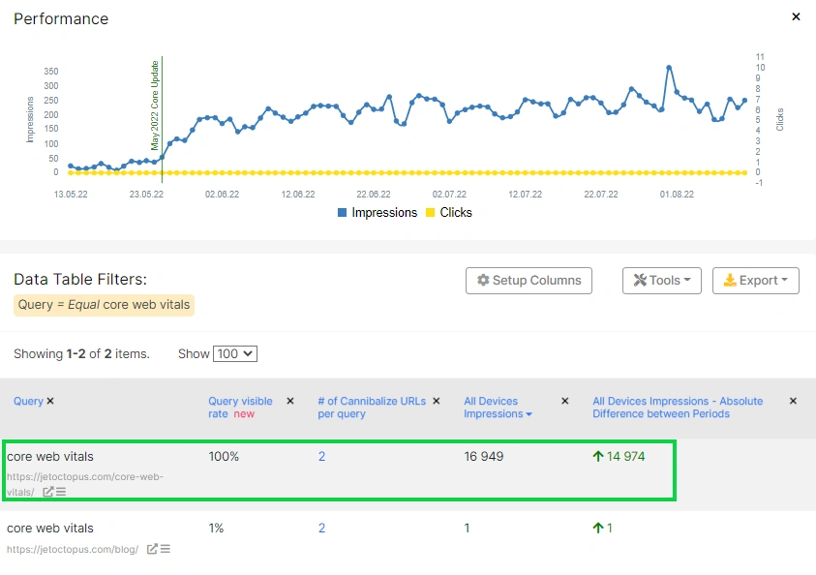Open the Show items-per-page dropdown
The width and height of the screenshot is (816, 575).
tap(234, 353)
